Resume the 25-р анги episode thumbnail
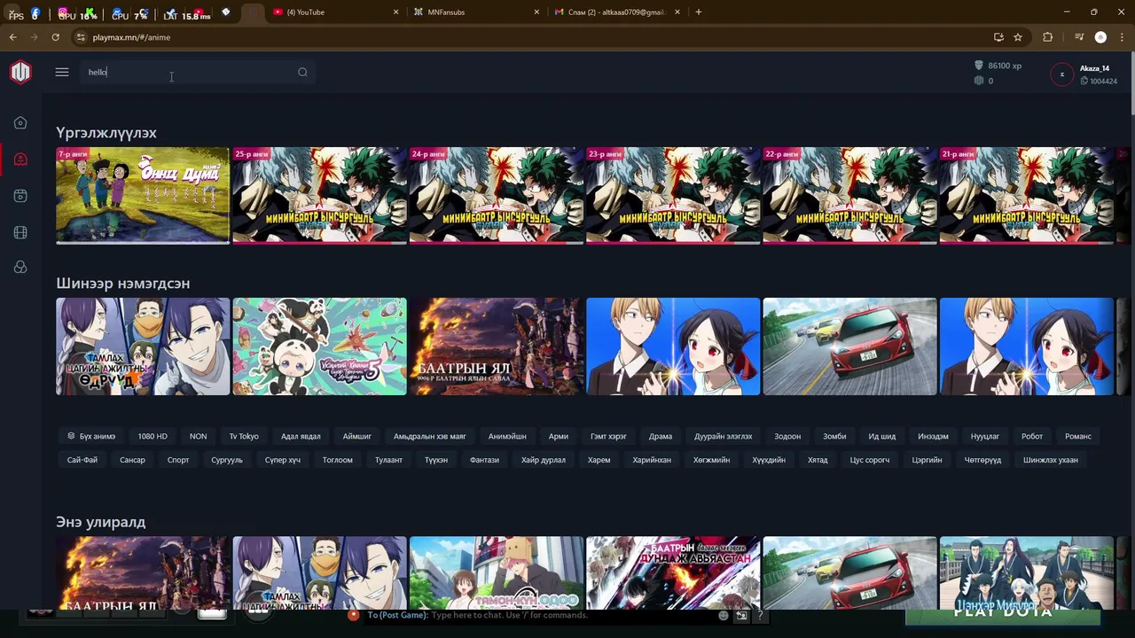The image size is (1135, 638). [319, 195]
